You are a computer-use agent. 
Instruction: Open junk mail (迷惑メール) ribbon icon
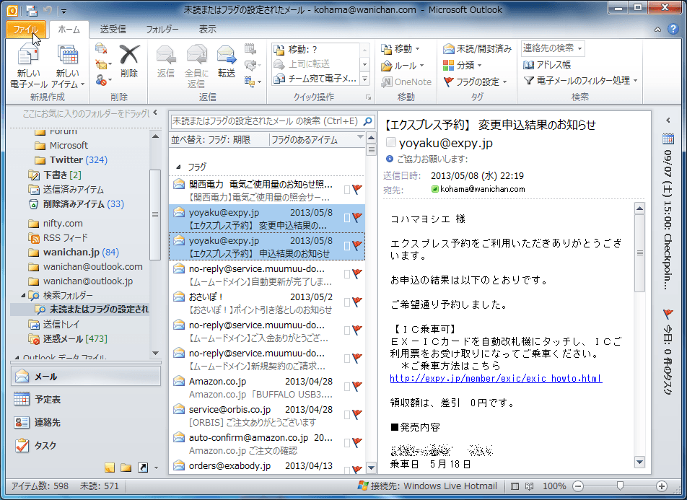[102, 80]
